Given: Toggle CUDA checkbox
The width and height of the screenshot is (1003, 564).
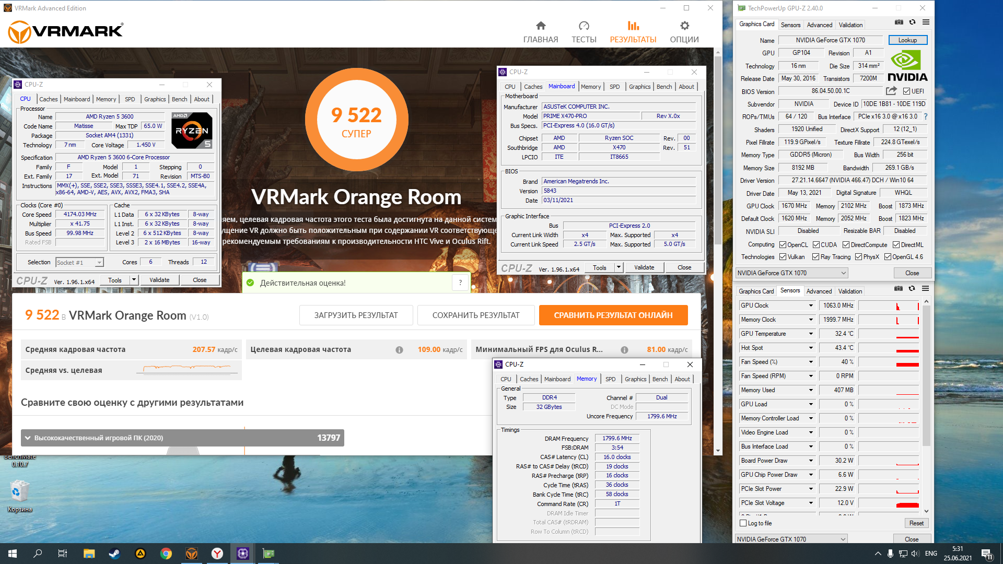Looking at the screenshot, I should click(x=816, y=245).
